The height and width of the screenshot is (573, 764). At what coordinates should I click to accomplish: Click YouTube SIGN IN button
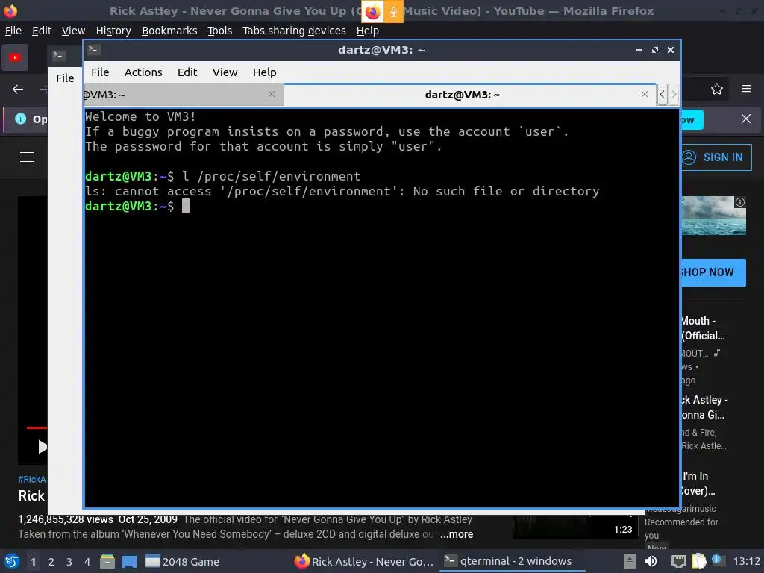716,157
